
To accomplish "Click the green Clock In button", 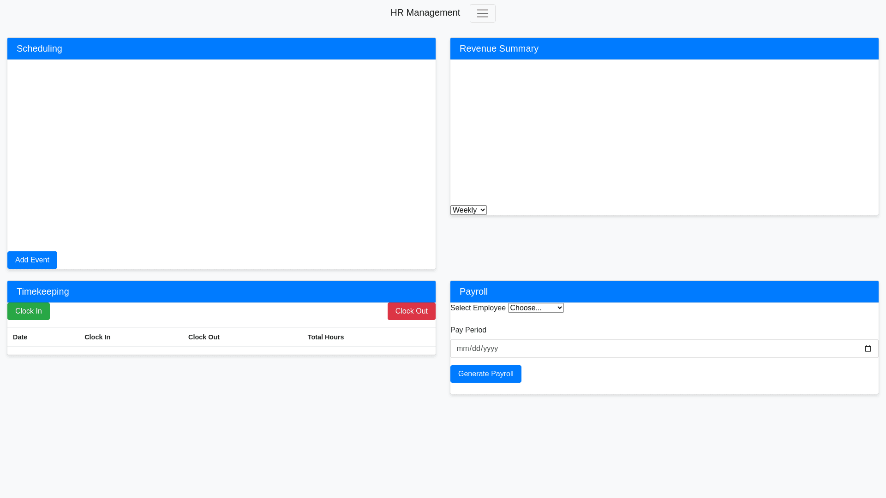I will pyautogui.click(x=28, y=311).
